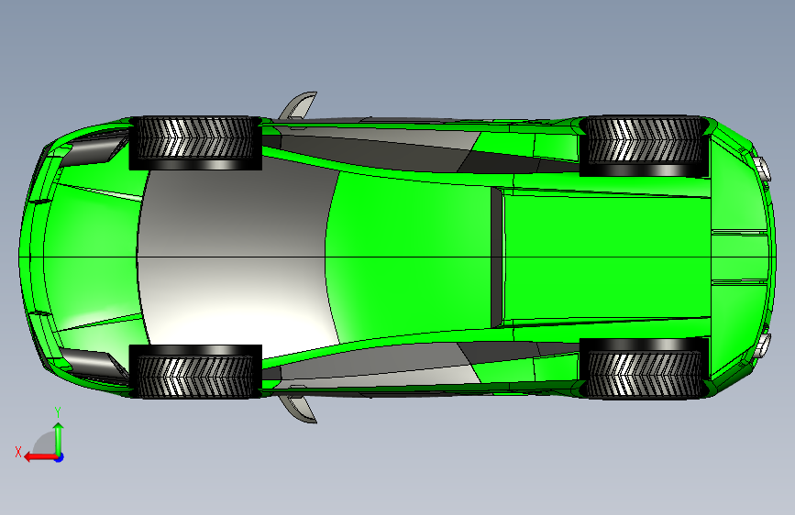The width and height of the screenshot is (795, 515).
Task: Pick the upper front tire near the hood
Action: click(x=195, y=143)
